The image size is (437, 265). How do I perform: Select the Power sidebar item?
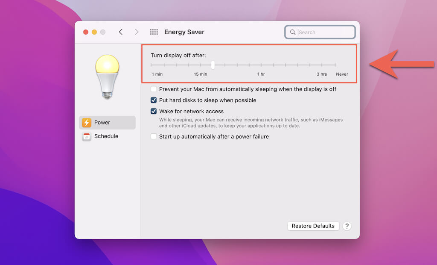tap(107, 123)
